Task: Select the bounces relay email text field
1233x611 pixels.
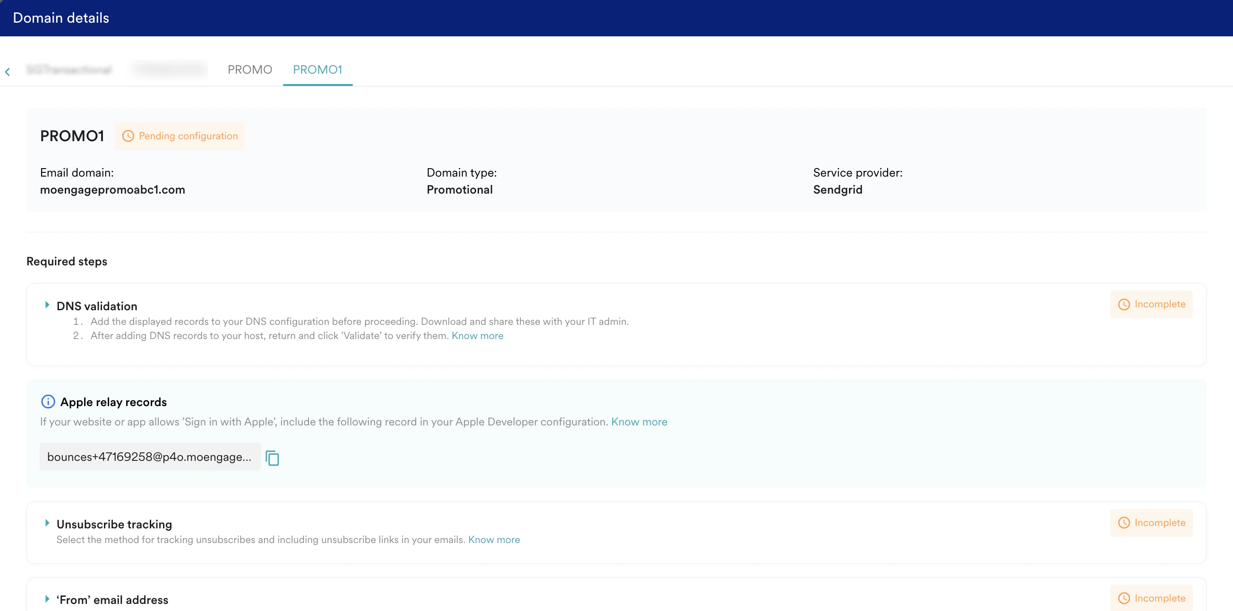Action: tap(149, 457)
